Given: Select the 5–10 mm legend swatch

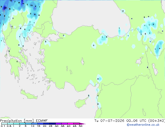Looking at the screenshot, I should [28, 124].
